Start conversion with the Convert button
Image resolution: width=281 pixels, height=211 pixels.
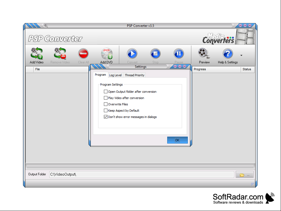(x=132, y=54)
